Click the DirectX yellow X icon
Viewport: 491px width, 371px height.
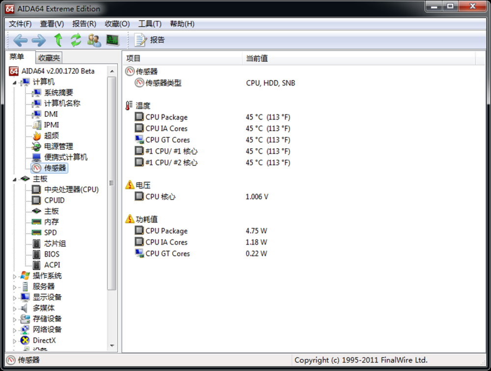click(25, 340)
